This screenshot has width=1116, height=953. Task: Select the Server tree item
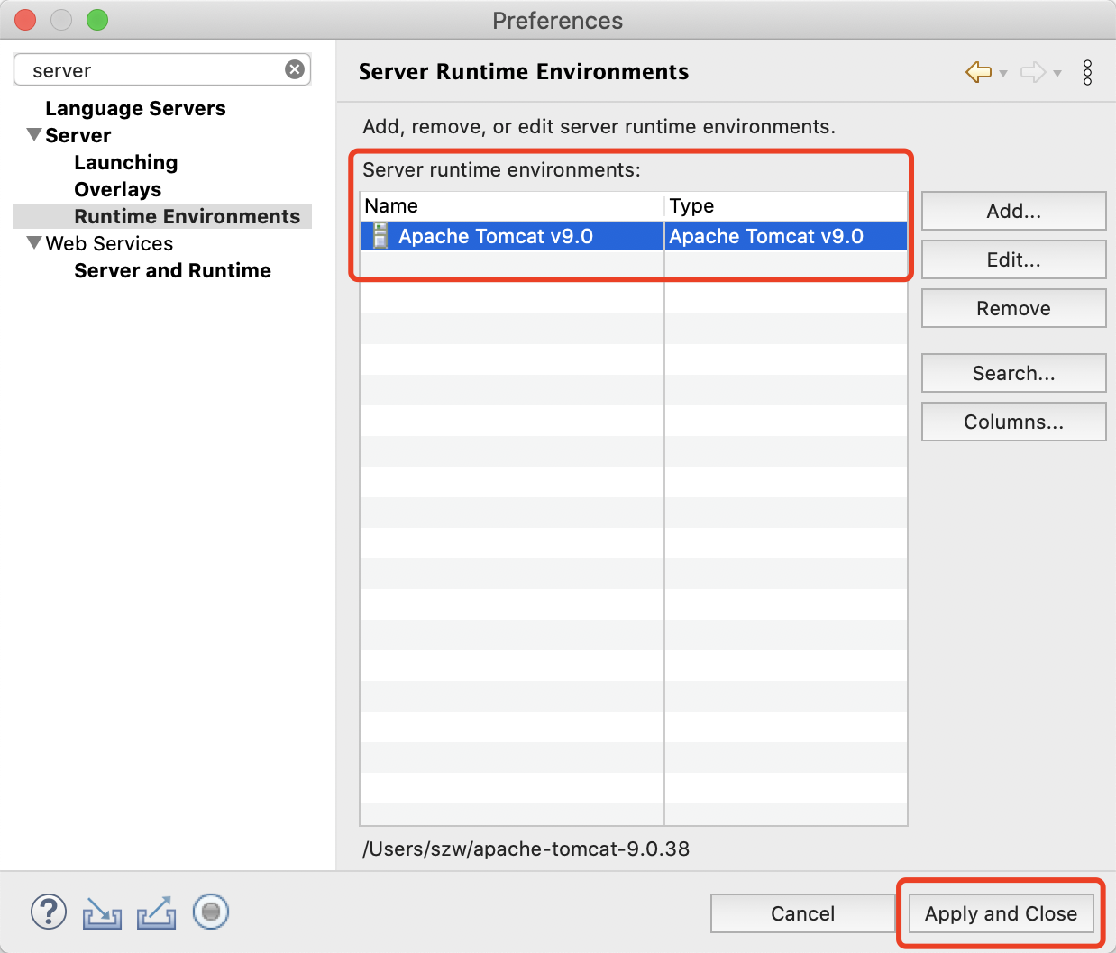click(78, 135)
